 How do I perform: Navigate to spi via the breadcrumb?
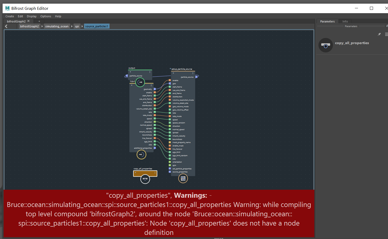77,26
